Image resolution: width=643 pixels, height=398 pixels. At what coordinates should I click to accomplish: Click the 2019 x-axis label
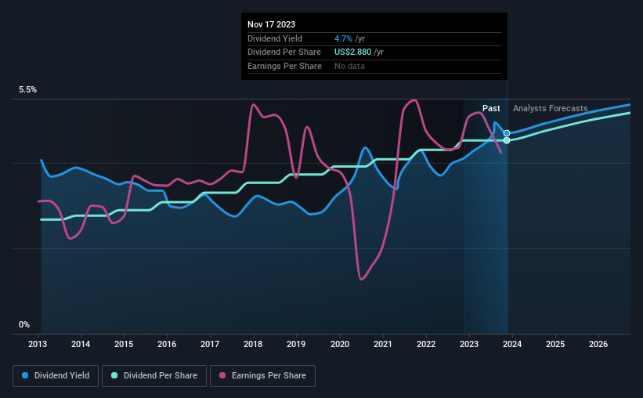click(296, 344)
